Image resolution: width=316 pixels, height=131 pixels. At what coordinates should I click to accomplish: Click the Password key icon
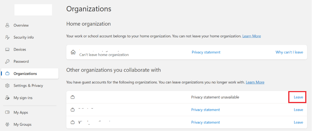pyautogui.click(x=7, y=61)
